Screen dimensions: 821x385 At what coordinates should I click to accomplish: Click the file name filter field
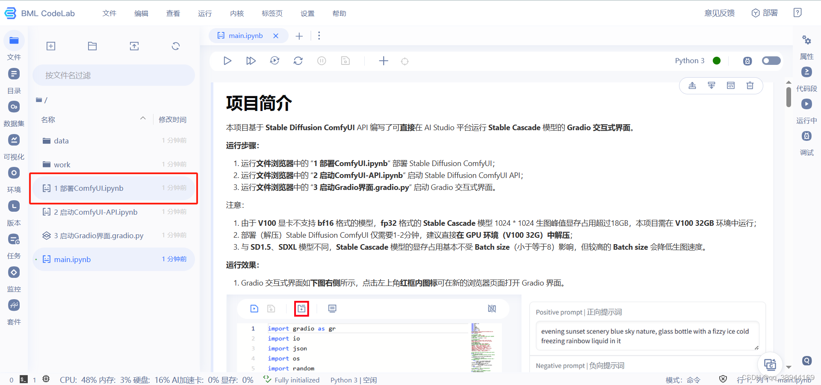pyautogui.click(x=114, y=75)
